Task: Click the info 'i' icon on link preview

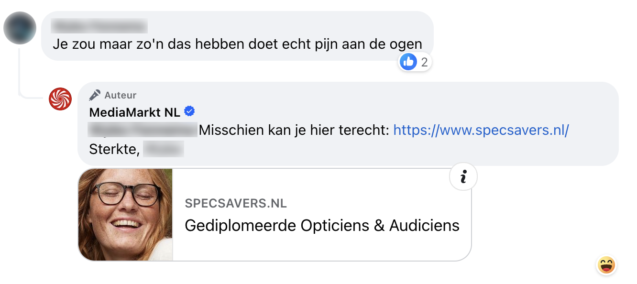Action: [x=463, y=177]
